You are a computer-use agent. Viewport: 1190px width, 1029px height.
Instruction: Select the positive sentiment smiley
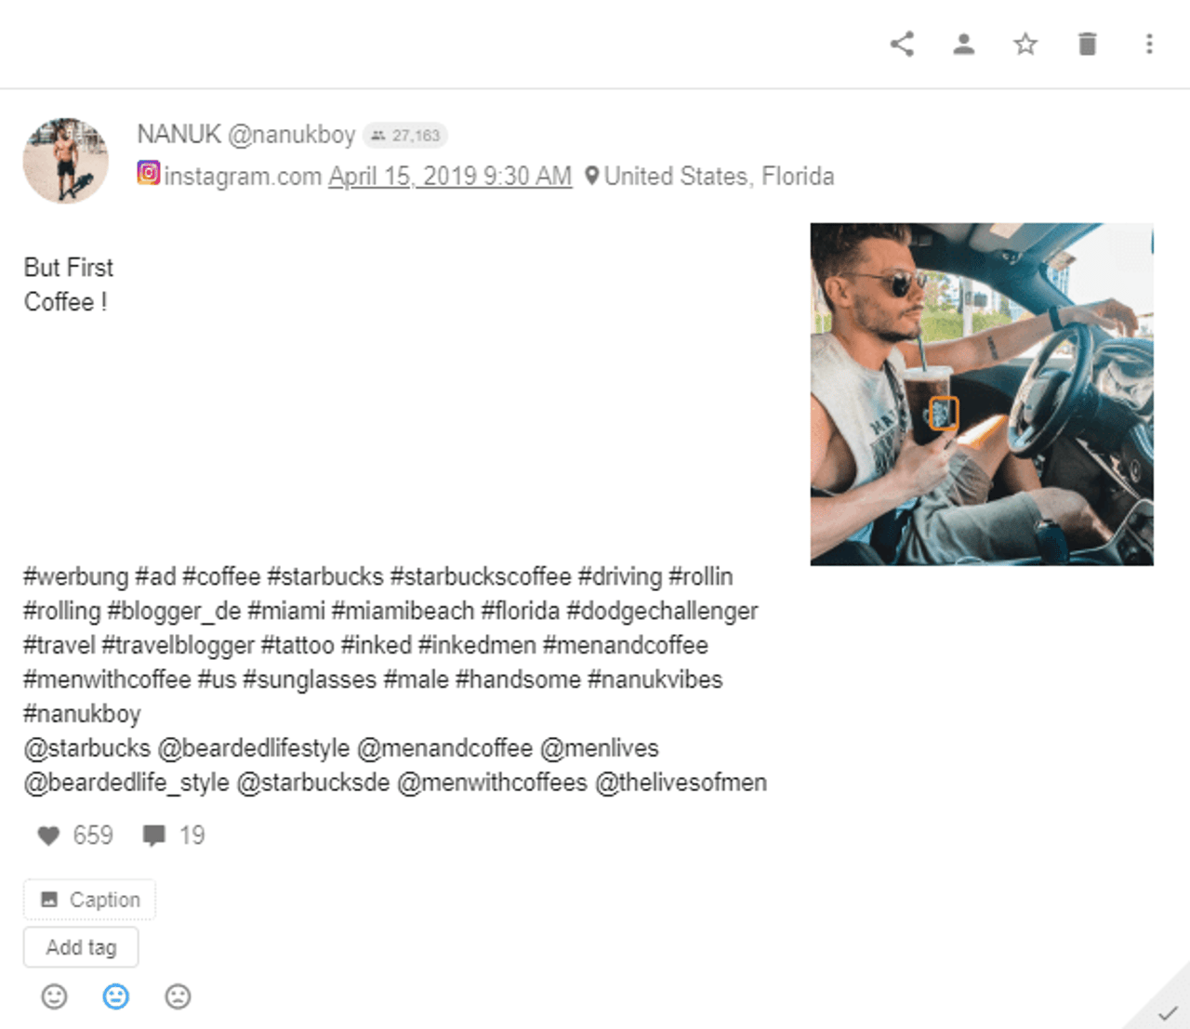(53, 996)
